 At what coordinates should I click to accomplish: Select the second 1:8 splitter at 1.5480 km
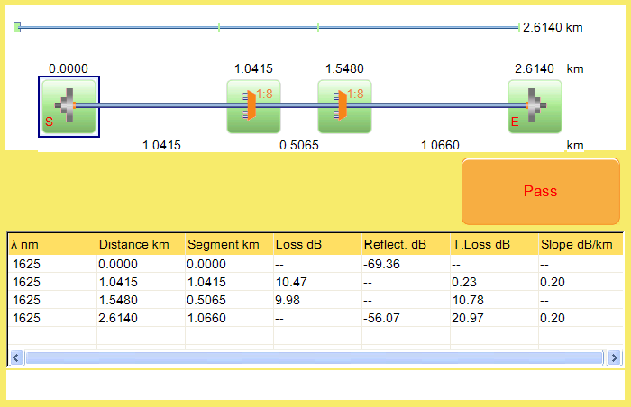(344, 106)
